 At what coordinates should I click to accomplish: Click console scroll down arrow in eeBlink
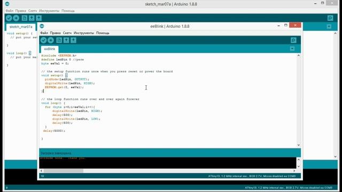pyautogui.click(x=299, y=166)
